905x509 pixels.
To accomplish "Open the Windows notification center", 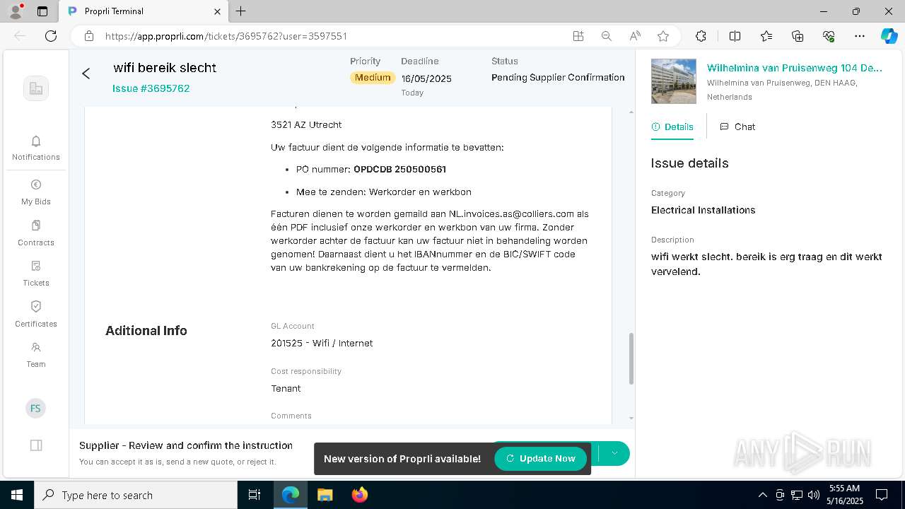I will point(882,495).
